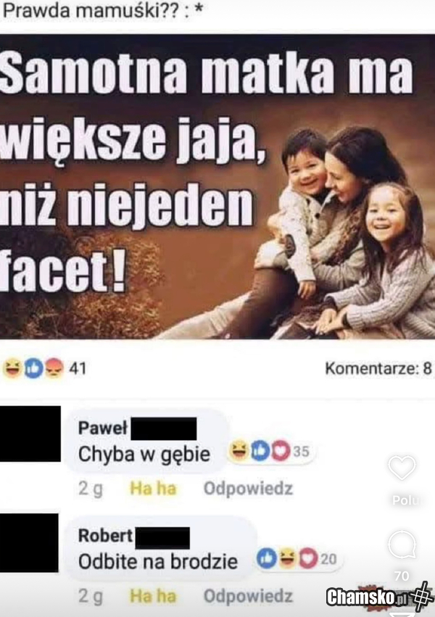The height and width of the screenshot is (617, 435).
Task: Click heart reaction on Paweł's comment
Action: tap(281, 452)
